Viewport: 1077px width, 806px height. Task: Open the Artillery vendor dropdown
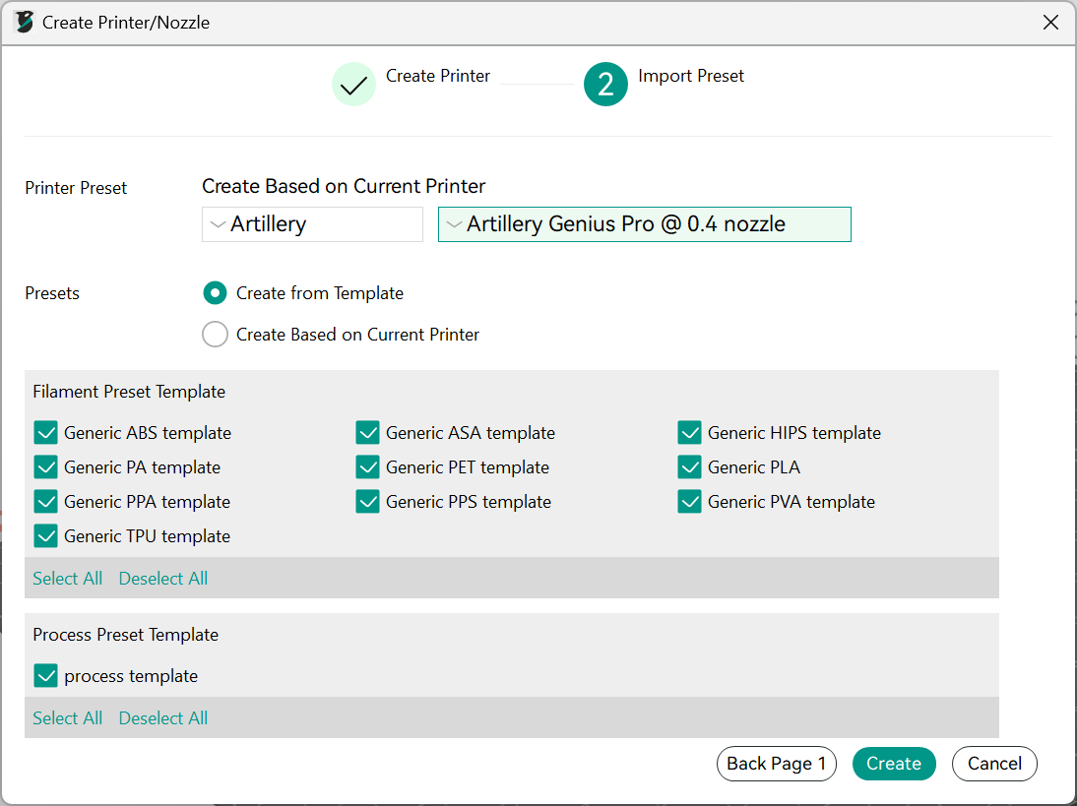pos(312,223)
